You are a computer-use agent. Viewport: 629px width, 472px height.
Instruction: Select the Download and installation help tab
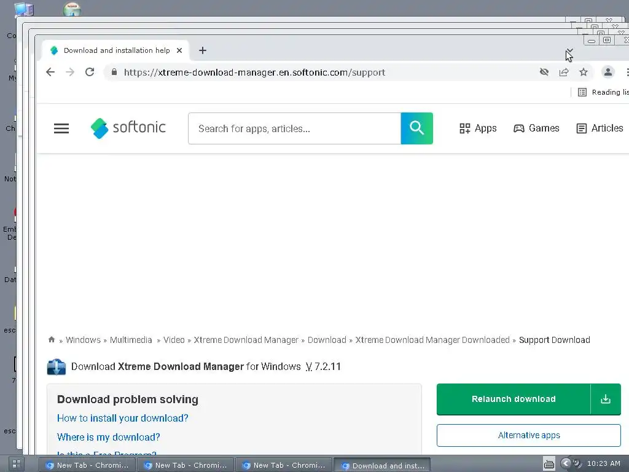(x=116, y=50)
